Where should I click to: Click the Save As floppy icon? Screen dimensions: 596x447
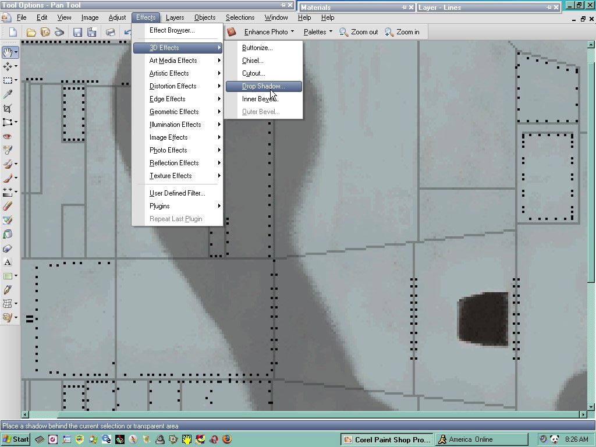tap(91, 33)
